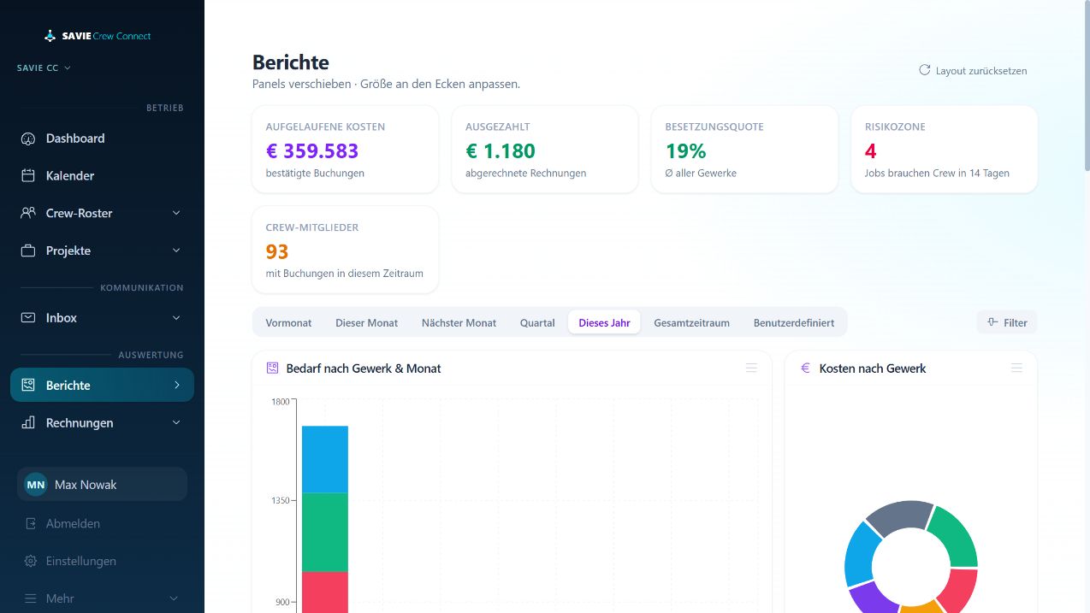The width and height of the screenshot is (1090, 613).
Task: Open the Benutzerdefiniert period tab
Action: (794, 322)
